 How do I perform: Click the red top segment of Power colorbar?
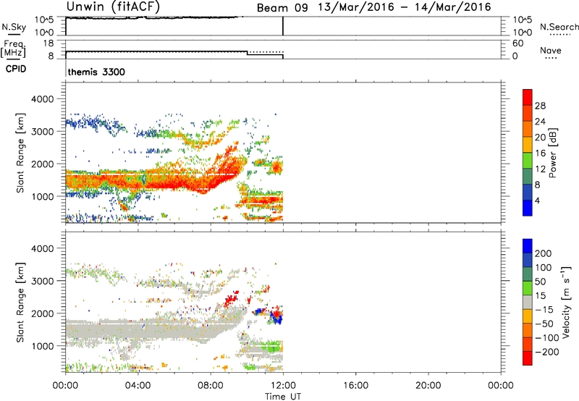(x=528, y=97)
